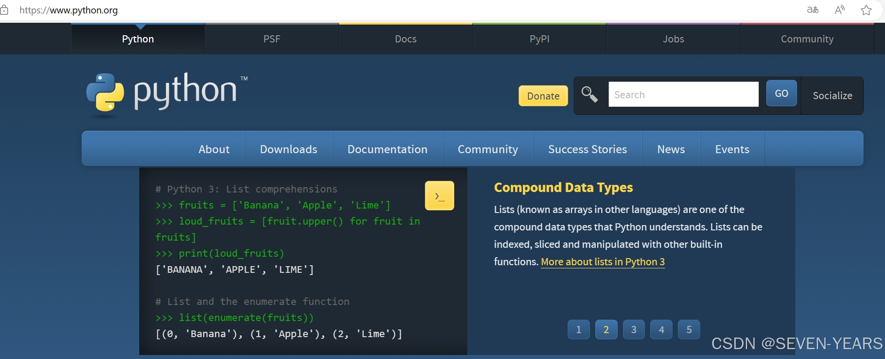
Task: Click the fruits = ['Banana', 'Apple', 'Lime'] line
Action: point(273,205)
